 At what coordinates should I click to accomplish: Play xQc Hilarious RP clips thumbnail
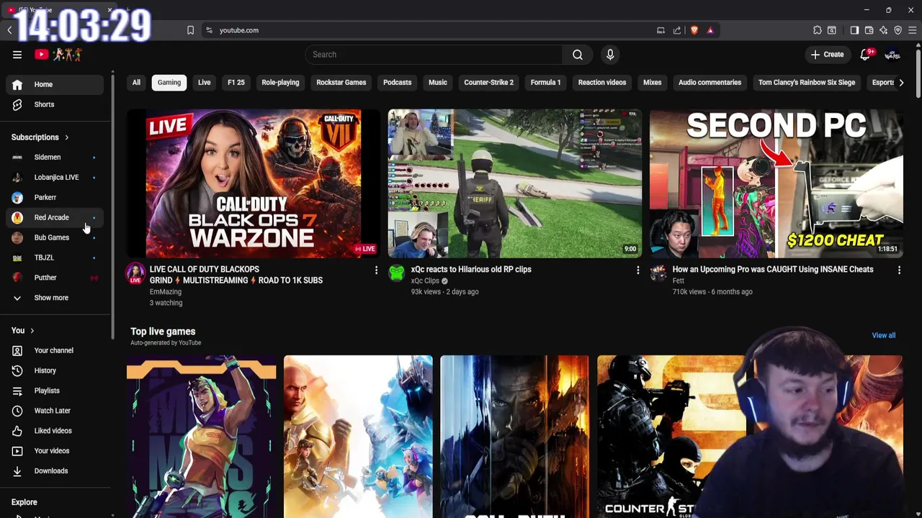point(515,183)
